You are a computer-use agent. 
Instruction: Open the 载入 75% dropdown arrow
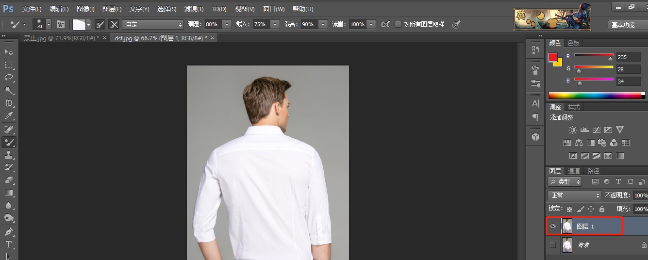275,24
